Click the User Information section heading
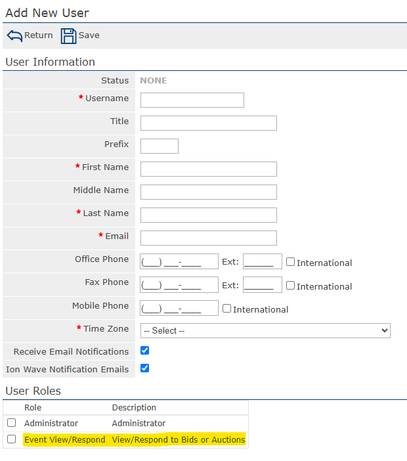This screenshot has width=407, height=461. click(x=51, y=62)
